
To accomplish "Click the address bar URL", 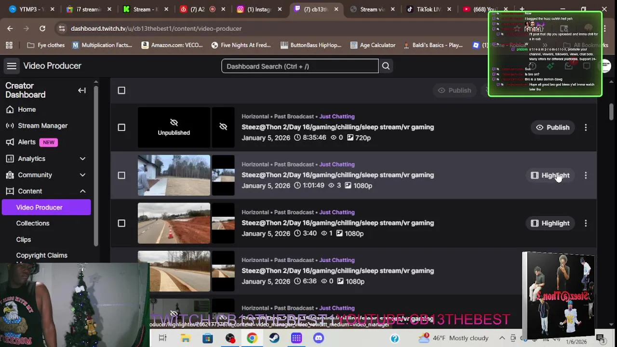I will coord(156,28).
